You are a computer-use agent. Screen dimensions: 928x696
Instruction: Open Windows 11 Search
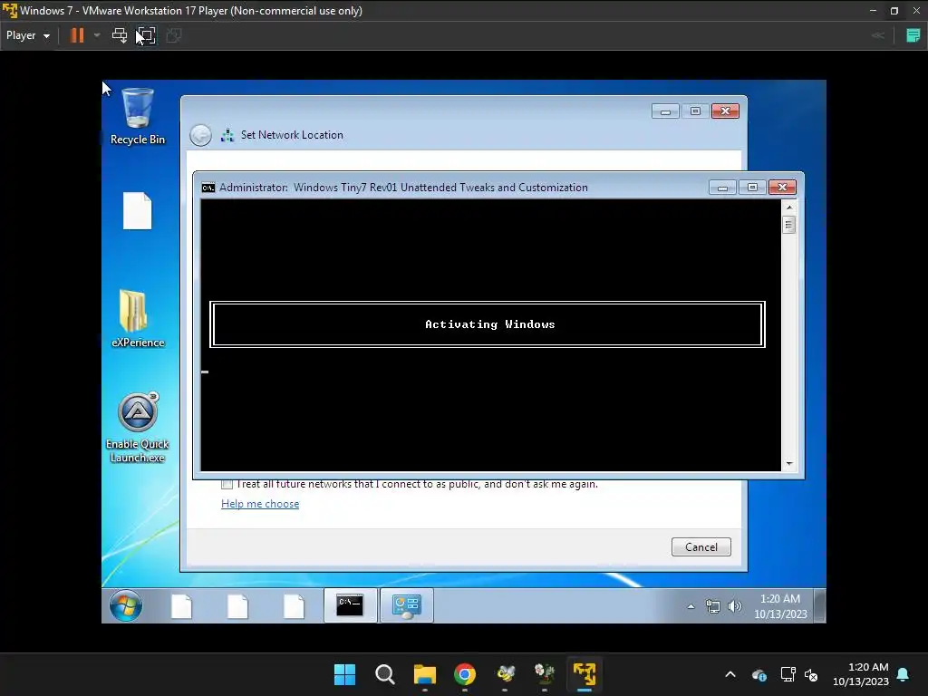384,674
